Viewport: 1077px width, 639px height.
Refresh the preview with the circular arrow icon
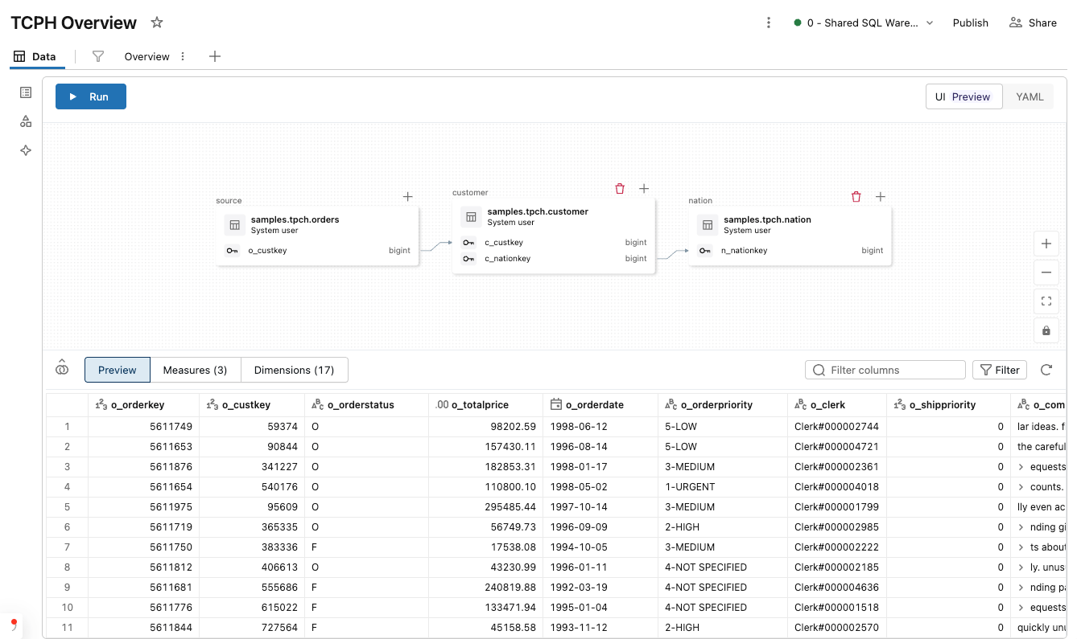tap(1046, 370)
